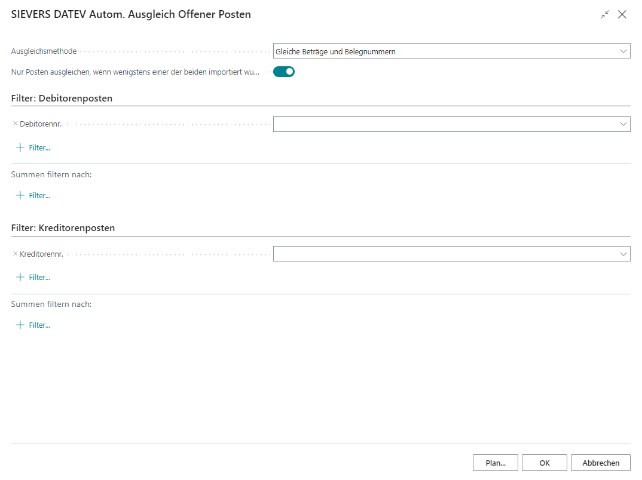Expand the Kreditorennr. dropdown arrow

tap(623, 254)
